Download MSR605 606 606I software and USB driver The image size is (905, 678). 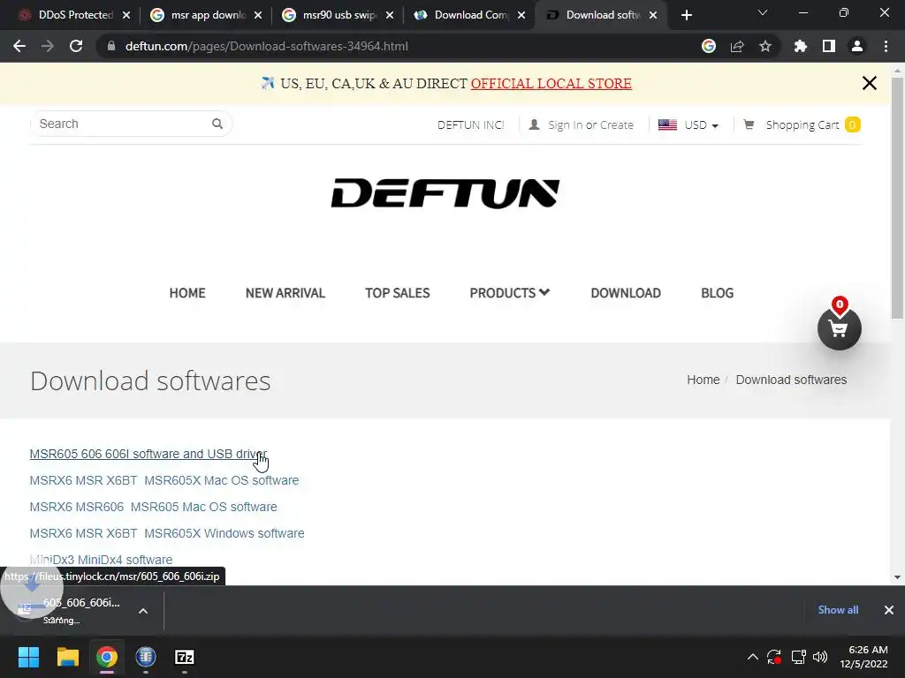(x=148, y=454)
